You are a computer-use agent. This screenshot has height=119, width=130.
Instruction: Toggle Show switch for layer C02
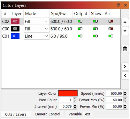[95, 21]
